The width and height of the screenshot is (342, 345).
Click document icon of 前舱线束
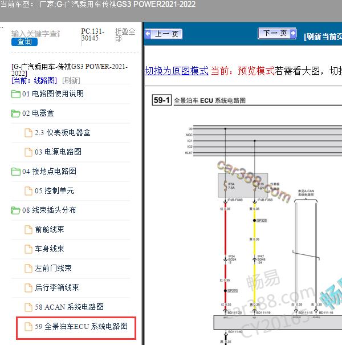(x=28, y=230)
